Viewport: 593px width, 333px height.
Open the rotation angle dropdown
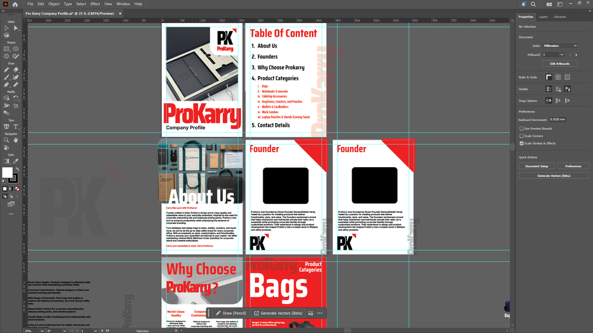click(64, 331)
